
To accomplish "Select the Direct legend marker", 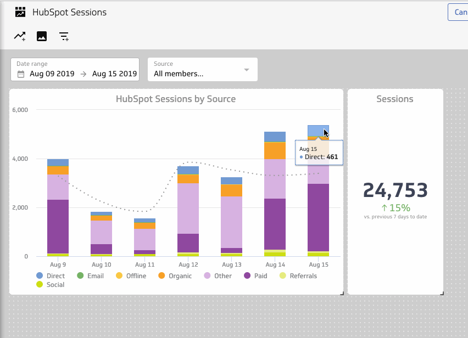I will pos(41,275).
